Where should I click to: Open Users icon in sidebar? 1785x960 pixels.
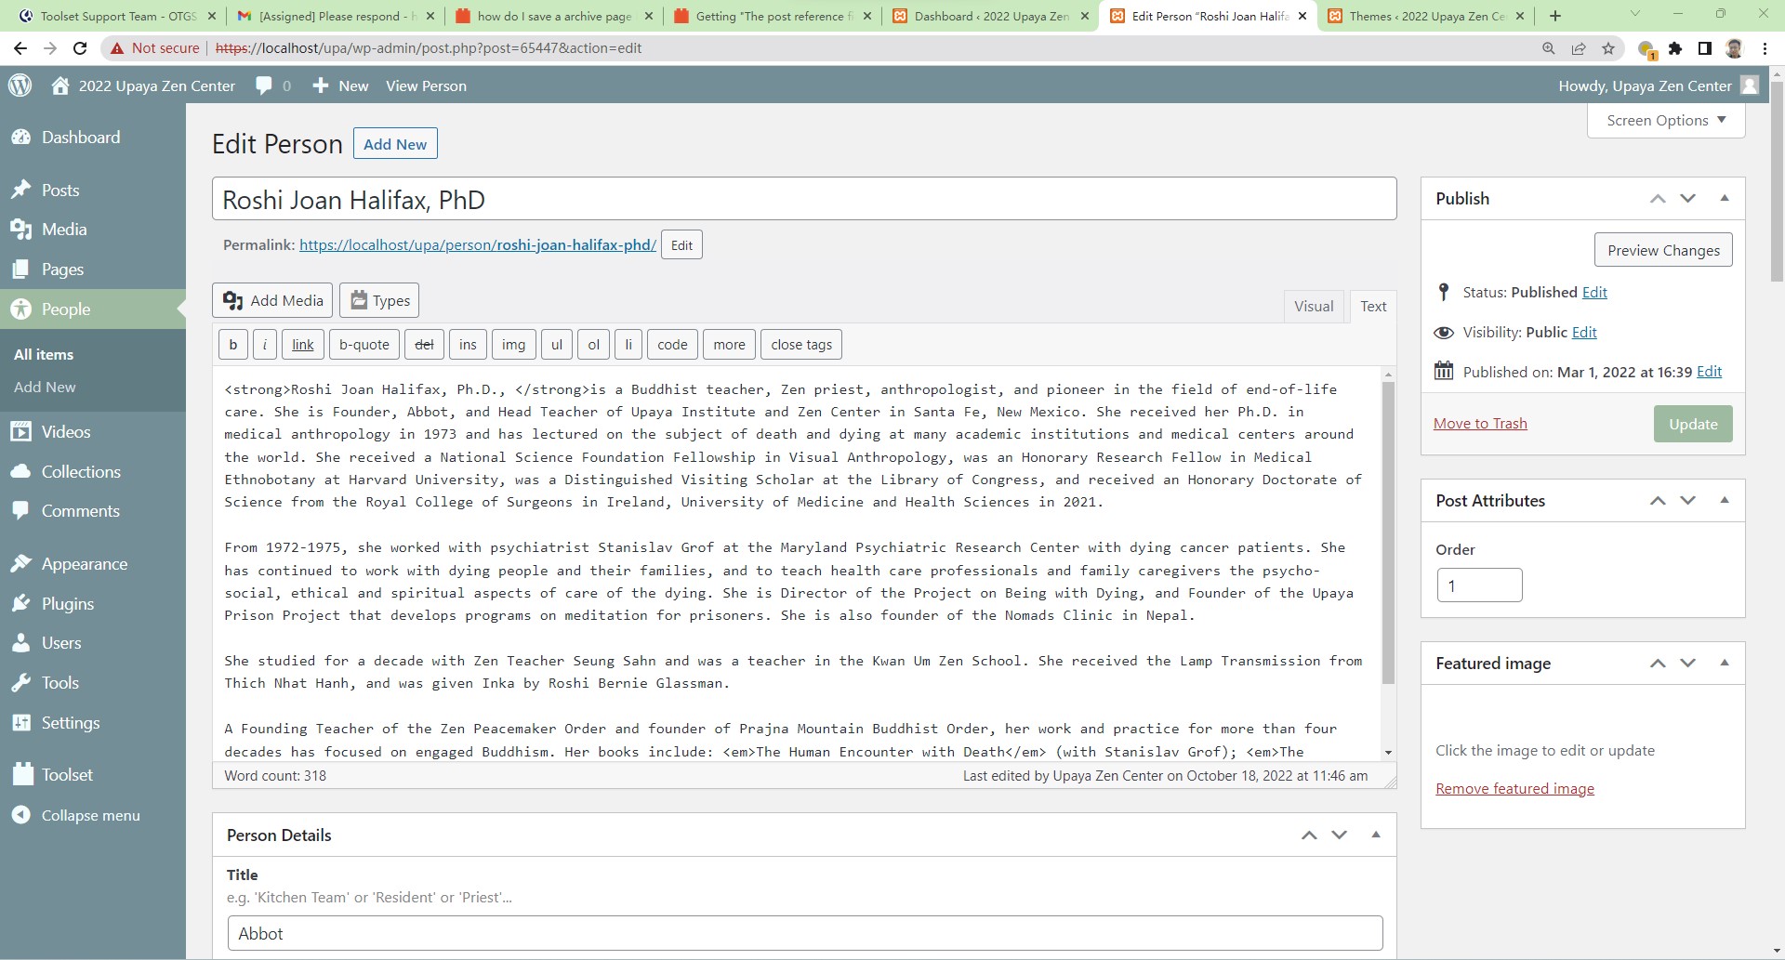(x=21, y=643)
